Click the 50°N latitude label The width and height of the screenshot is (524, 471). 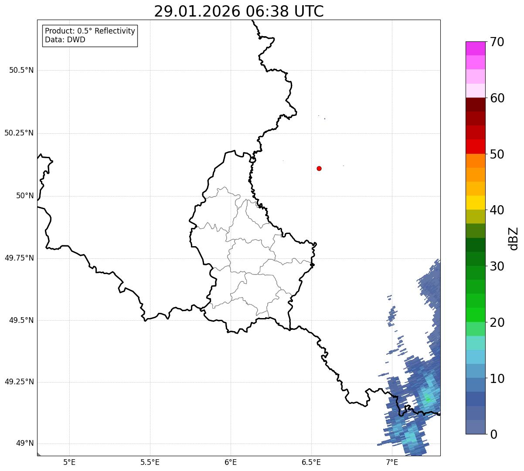click(x=25, y=196)
